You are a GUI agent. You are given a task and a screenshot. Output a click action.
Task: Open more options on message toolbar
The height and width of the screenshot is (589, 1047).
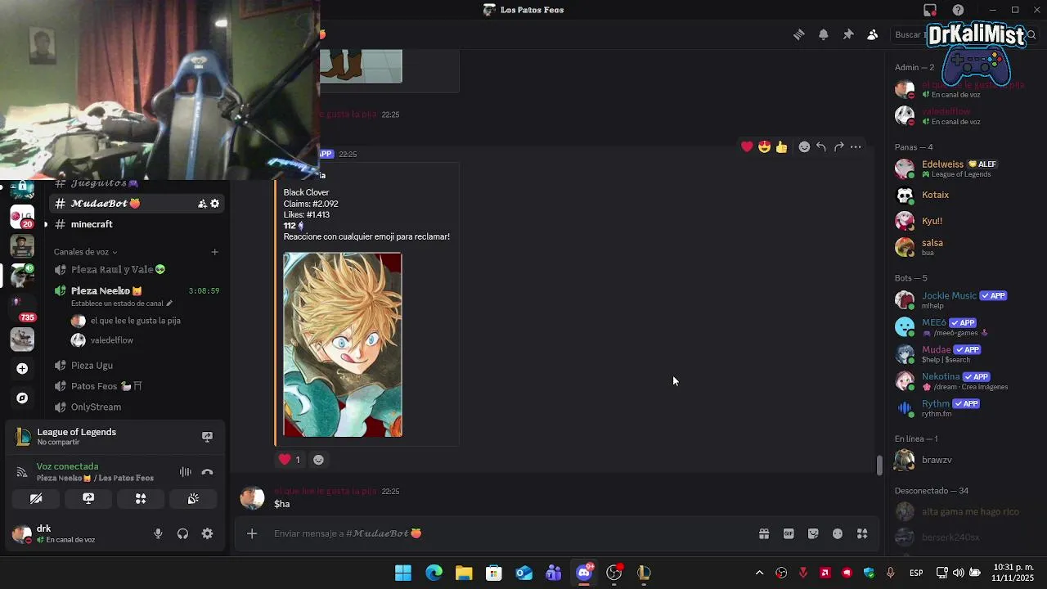point(856,146)
